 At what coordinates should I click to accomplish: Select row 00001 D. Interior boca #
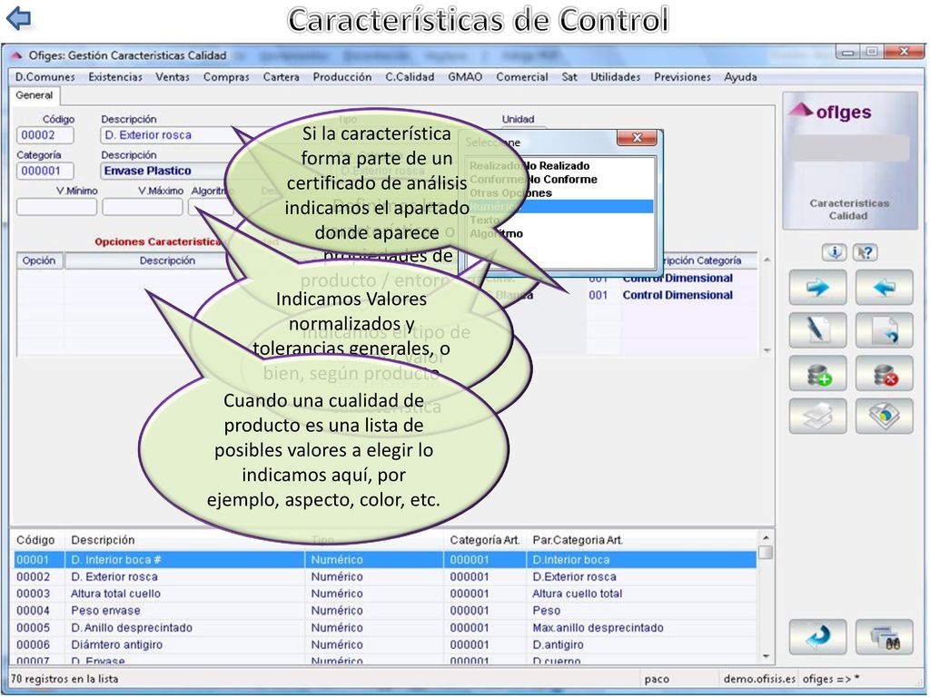click(x=385, y=559)
